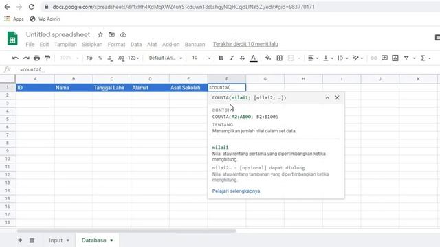This screenshot has width=440, height=247.
Task: Open vertical align dropdown
Action: [x=328, y=58]
